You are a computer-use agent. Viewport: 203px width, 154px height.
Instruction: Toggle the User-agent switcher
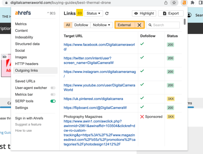53,88
